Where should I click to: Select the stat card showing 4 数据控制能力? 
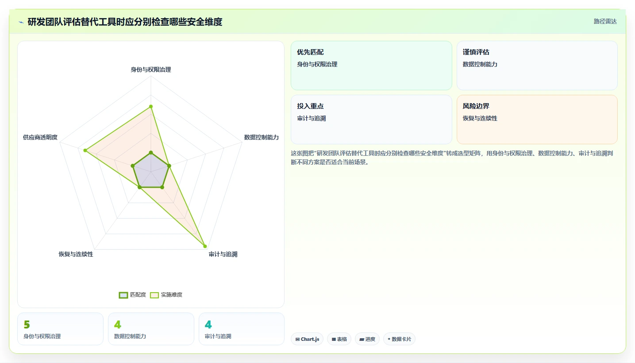coord(151,329)
